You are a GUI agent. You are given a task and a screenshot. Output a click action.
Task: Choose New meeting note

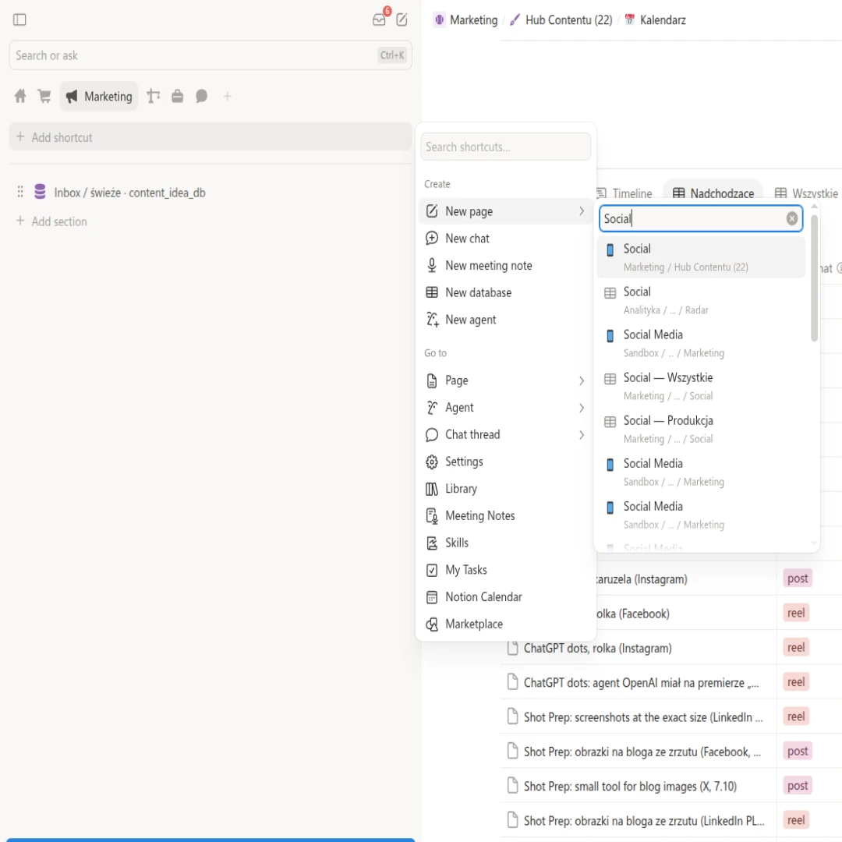[505, 265]
